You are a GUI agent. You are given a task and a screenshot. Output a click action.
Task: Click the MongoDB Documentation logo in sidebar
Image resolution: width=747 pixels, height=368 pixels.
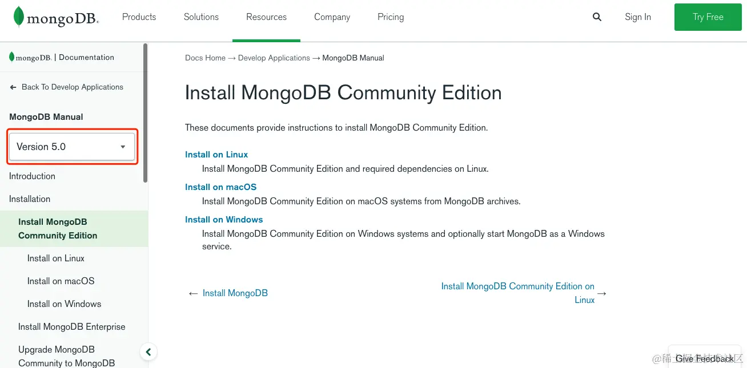click(x=62, y=57)
